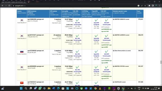Viewport: 162px width, 91px height.
Task: Click the page vertical scrollbar thumb
Action: (x=161, y=62)
